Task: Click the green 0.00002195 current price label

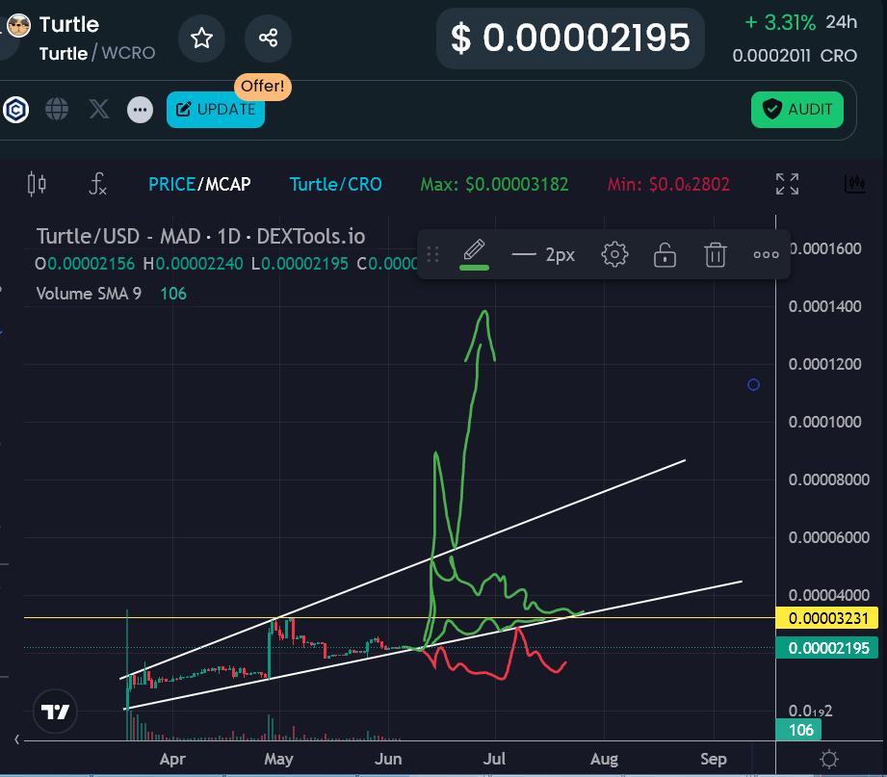Action: coord(826,648)
